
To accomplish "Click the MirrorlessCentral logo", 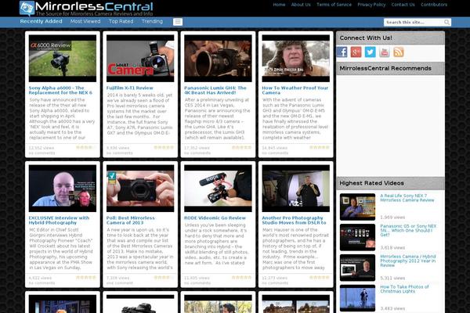I will (x=86, y=9).
